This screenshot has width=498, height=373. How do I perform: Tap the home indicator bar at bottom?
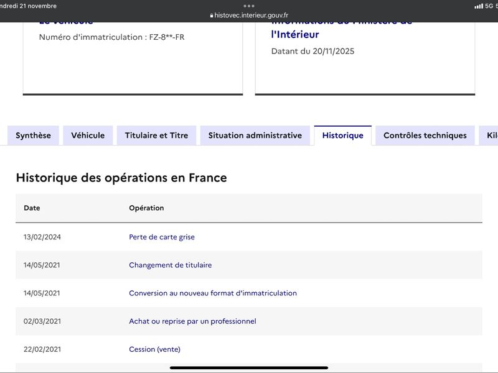coord(249,367)
